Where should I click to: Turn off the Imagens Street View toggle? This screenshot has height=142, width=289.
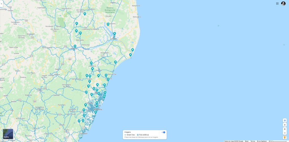163,132
